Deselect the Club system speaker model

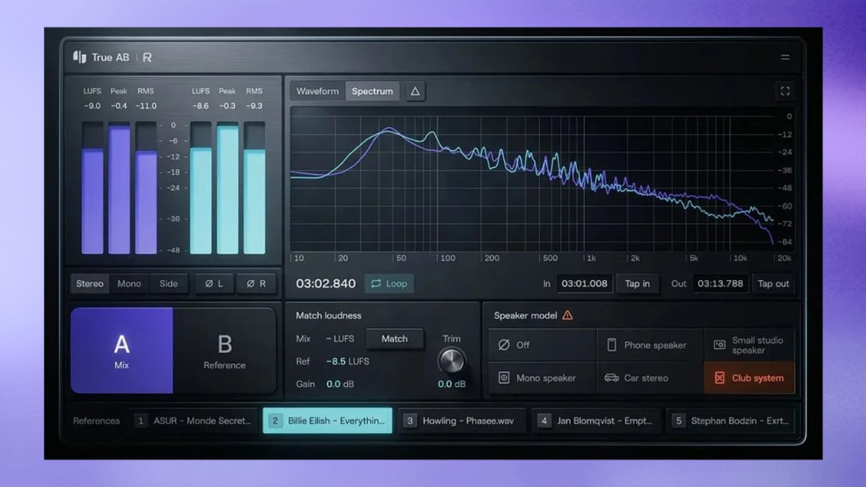(x=750, y=378)
